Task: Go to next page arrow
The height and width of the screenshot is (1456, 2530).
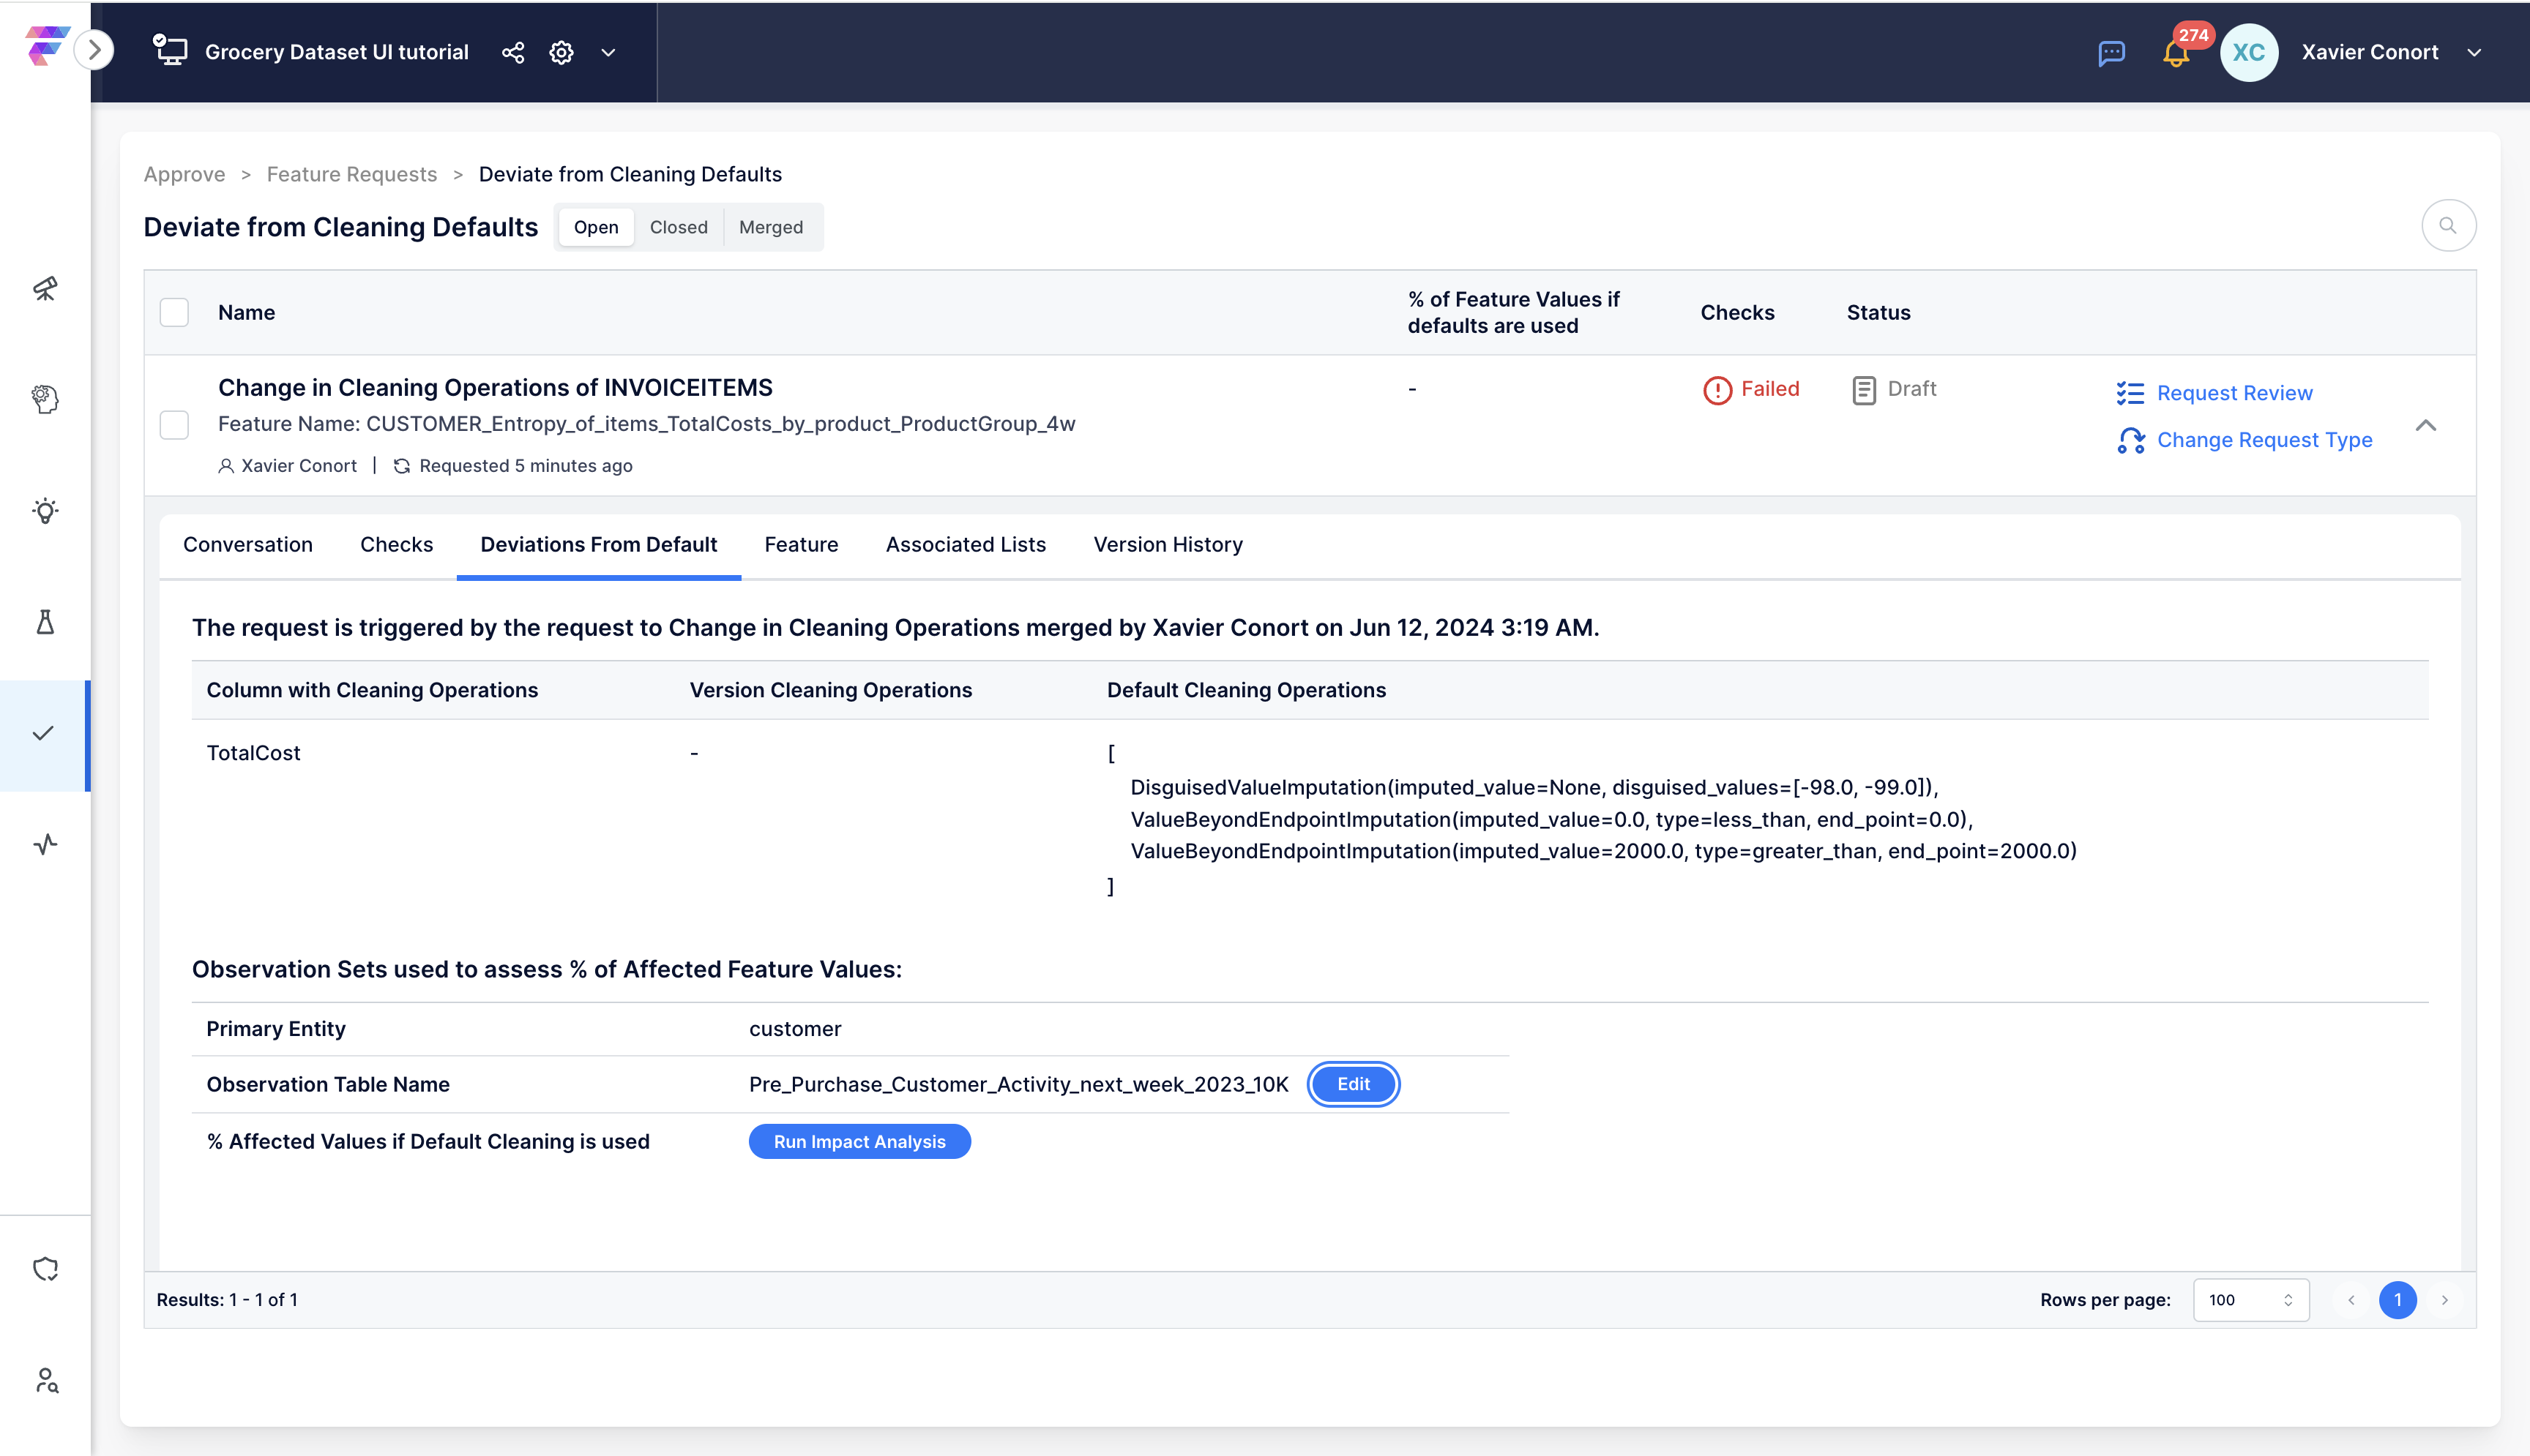Action: click(x=2444, y=1300)
